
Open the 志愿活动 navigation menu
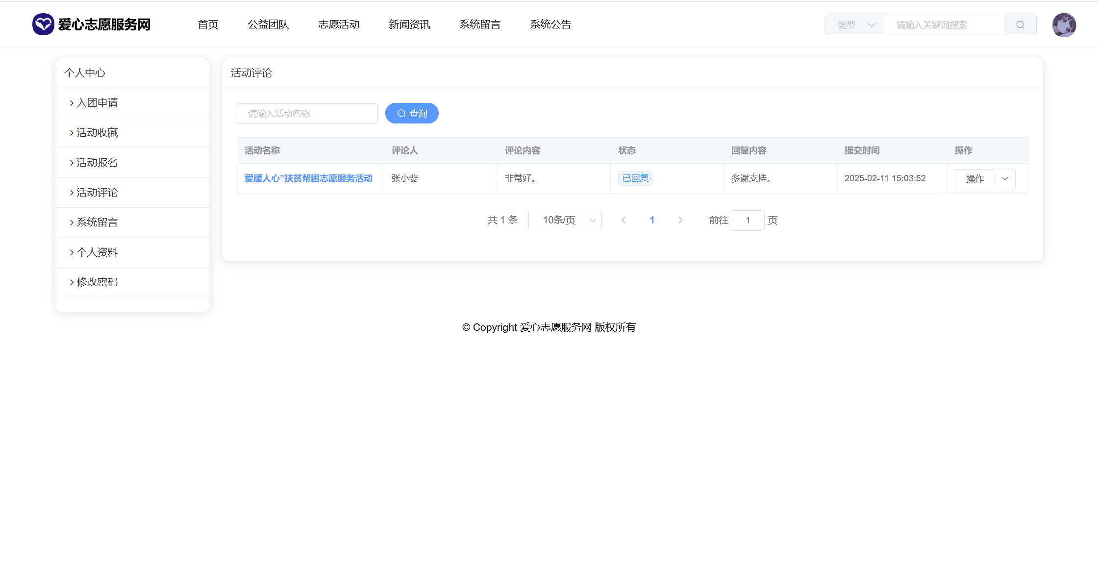(339, 25)
